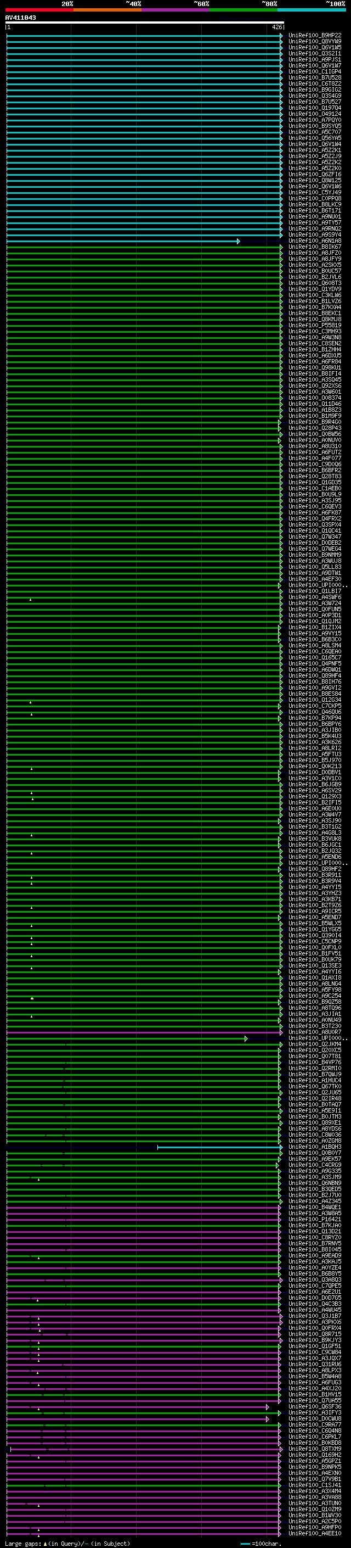Select the UniRef100_B4WQE1 hit label
Viewport: 351px width, 1548px height.
(x=315, y=1208)
